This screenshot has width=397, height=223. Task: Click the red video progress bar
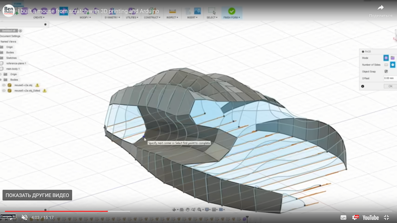coord(55,211)
